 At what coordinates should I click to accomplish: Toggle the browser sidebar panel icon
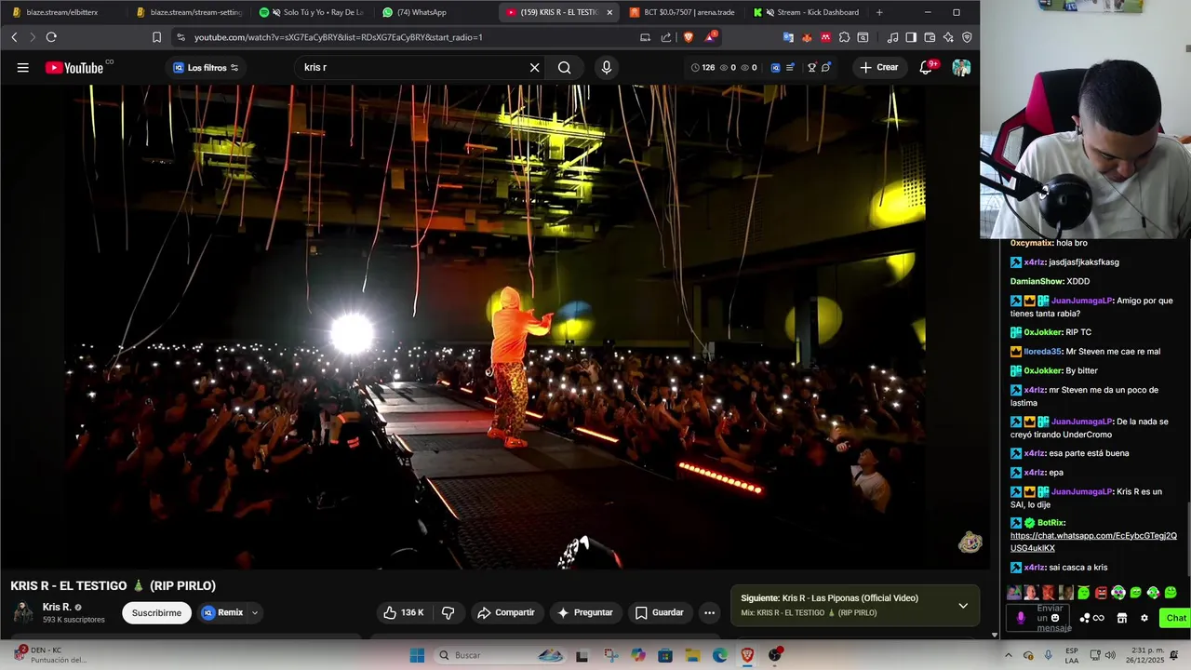911,37
